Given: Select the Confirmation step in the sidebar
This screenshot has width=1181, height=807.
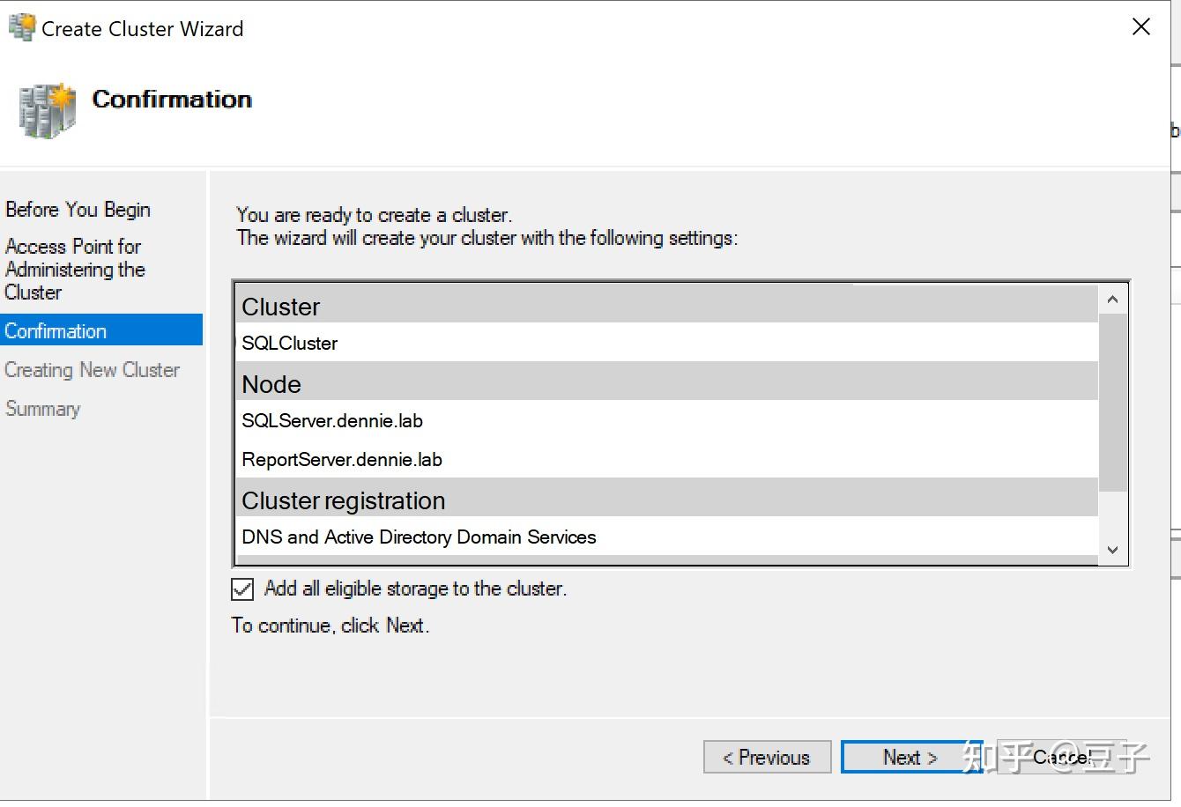Looking at the screenshot, I should (x=55, y=330).
